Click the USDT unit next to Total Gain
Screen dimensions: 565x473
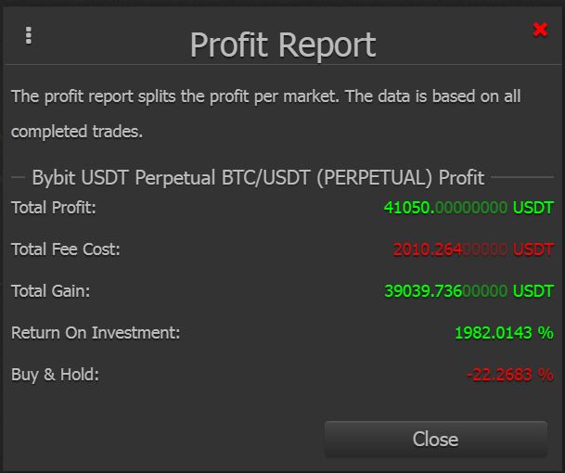pyautogui.click(x=533, y=291)
